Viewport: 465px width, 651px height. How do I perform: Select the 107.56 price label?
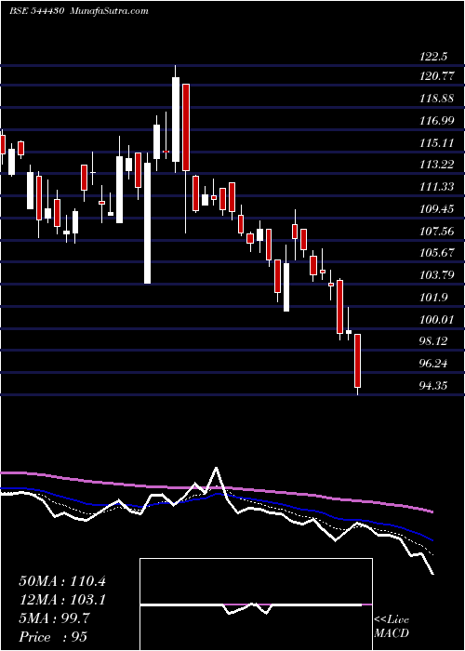point(437,232)
